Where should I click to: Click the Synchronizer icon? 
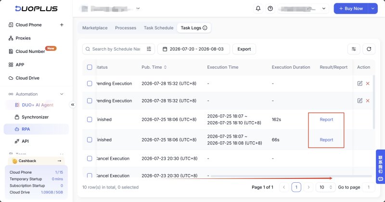click(17, 117)
